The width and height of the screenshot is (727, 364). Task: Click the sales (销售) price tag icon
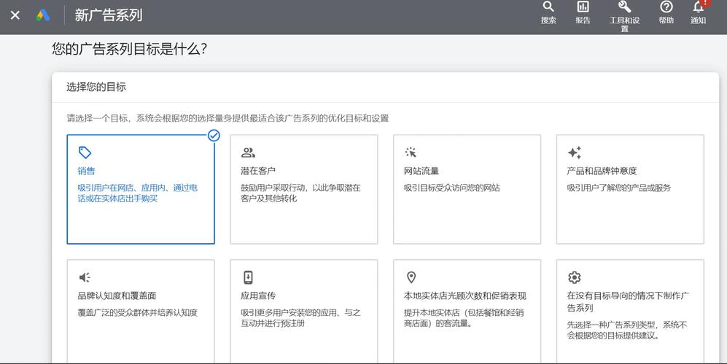(85, 152)
